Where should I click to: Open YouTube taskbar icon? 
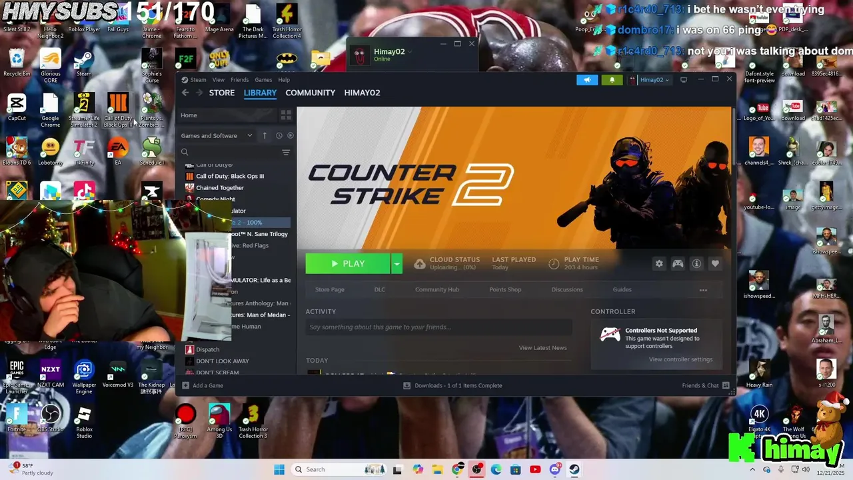[535, 469]
